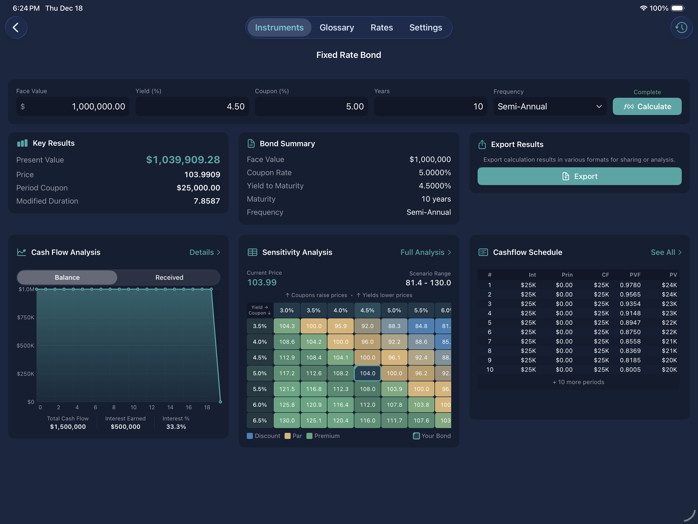Click the Discount legend color swatch
Viewport: 698px width, 524px height.
(x=250, y=436)
